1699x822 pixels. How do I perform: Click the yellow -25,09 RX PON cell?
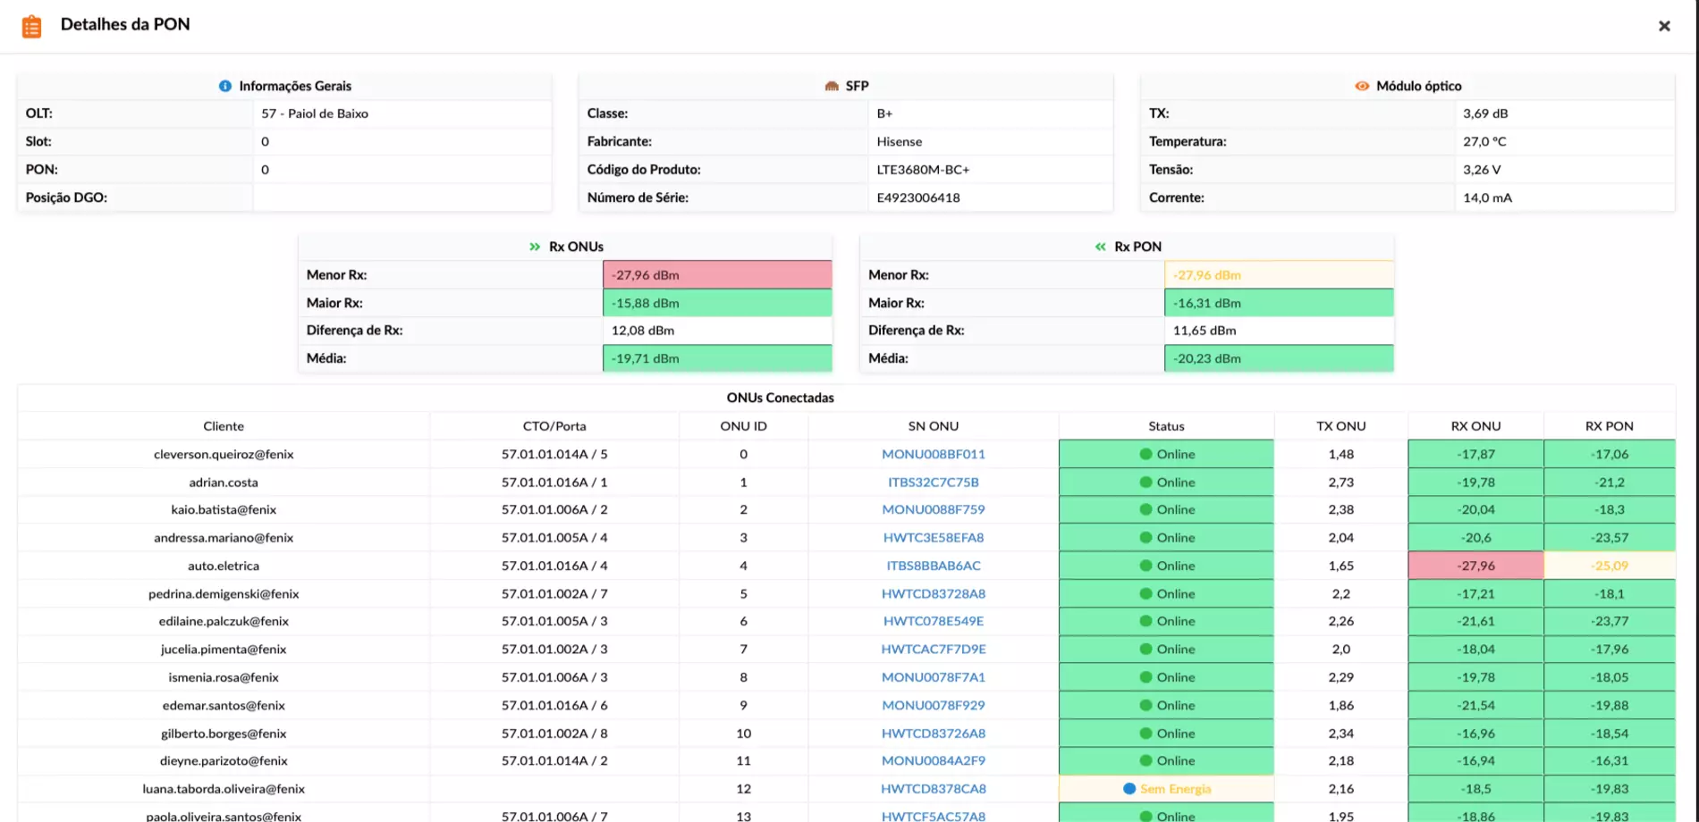[x=1610, y=566]
